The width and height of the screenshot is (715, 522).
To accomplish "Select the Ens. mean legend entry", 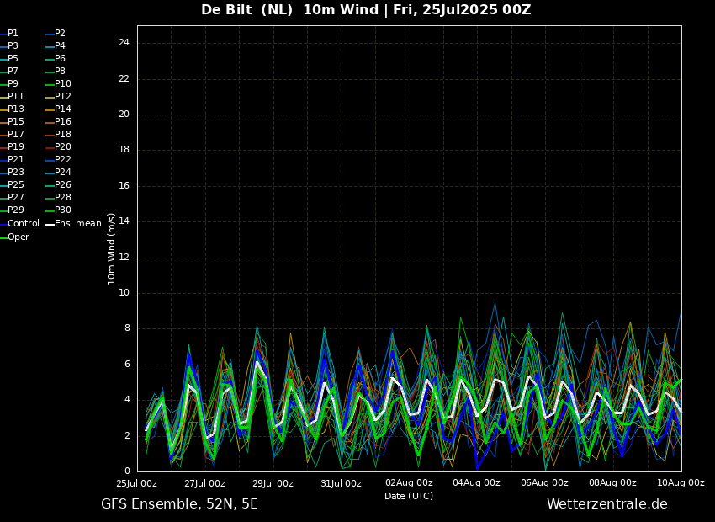I will [77, 224].
